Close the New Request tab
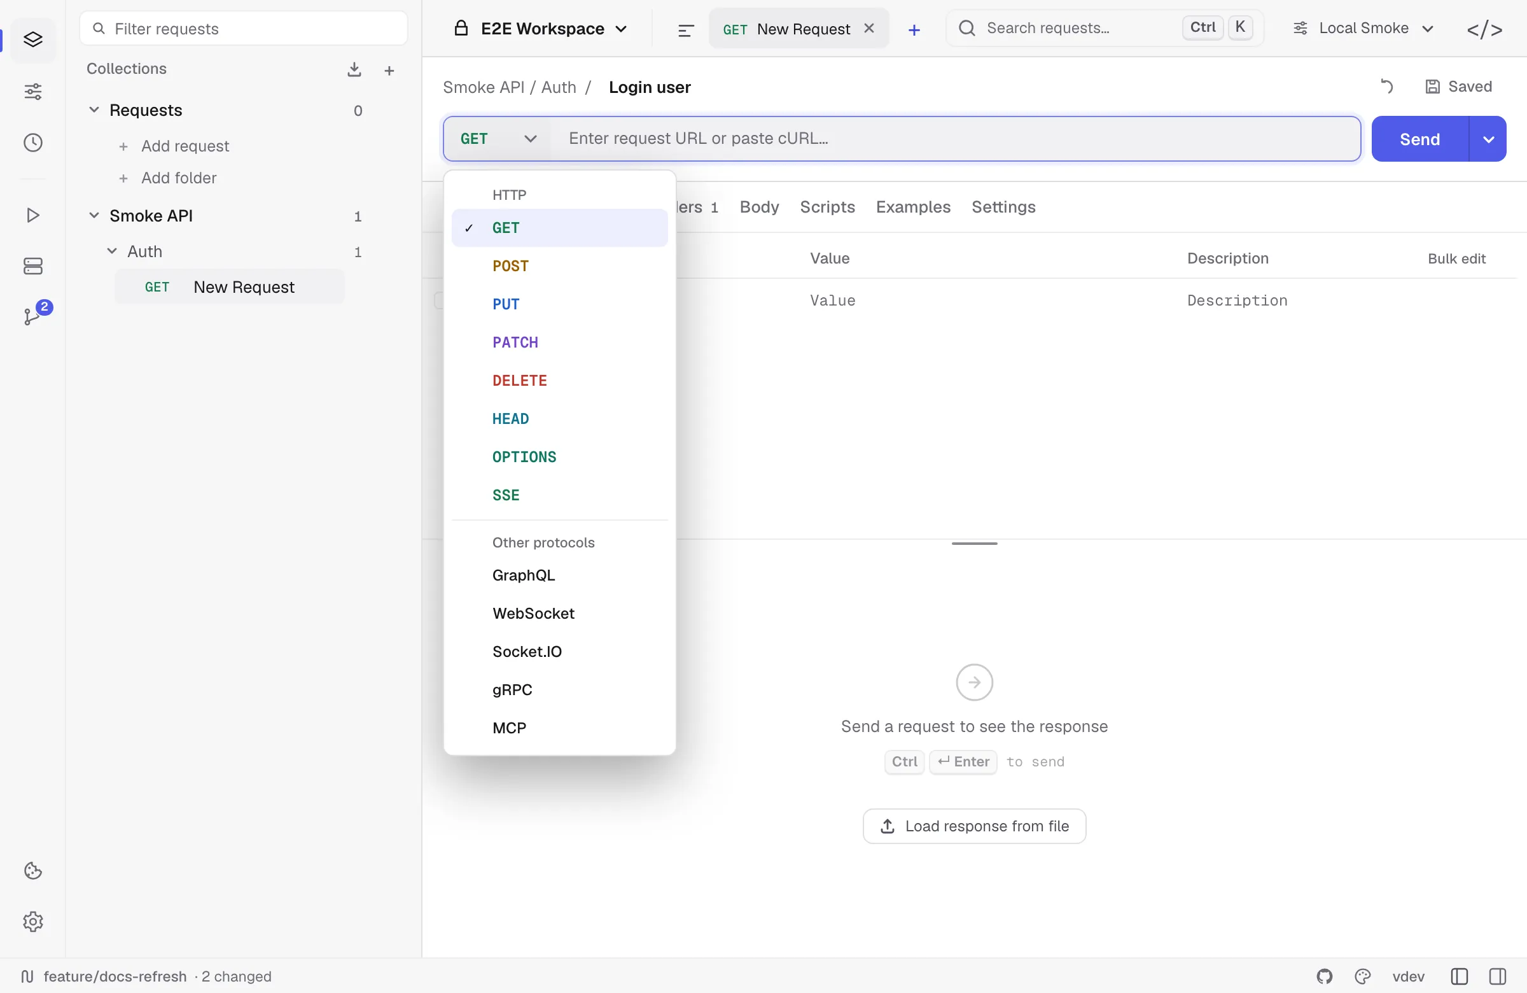Viewport: 1527px width, 993px height. tap(868, 28)
